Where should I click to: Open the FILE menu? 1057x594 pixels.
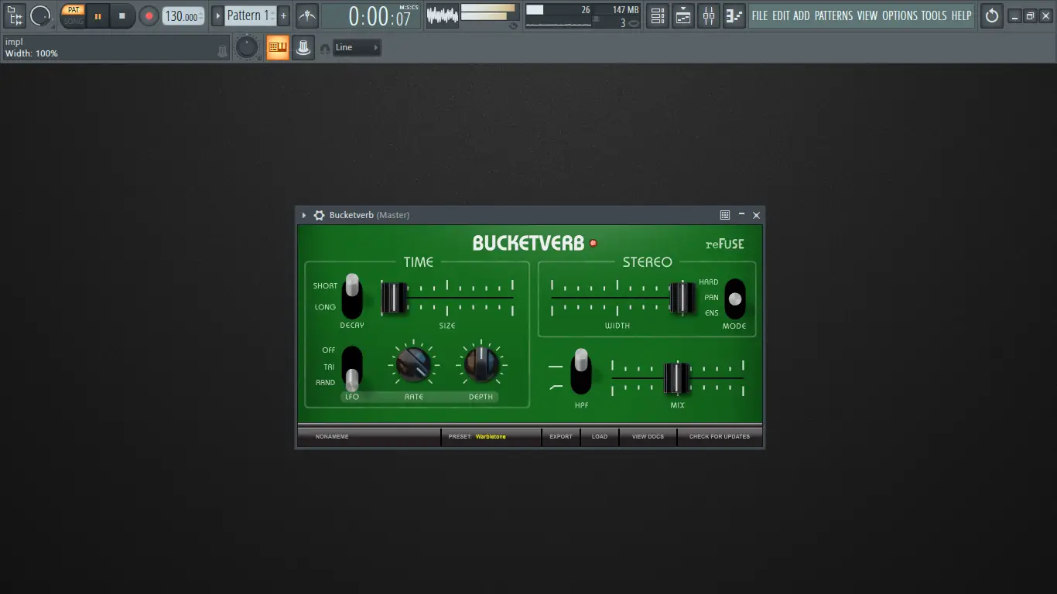[760, 15]
